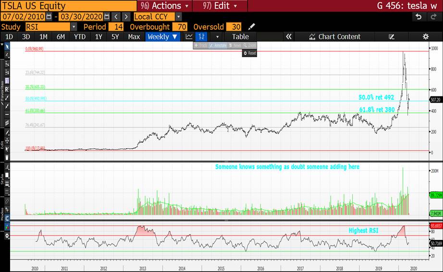Select the 1Y range tab
The image size is (443, 272).
pyautogui.click(x=98, y=36)
